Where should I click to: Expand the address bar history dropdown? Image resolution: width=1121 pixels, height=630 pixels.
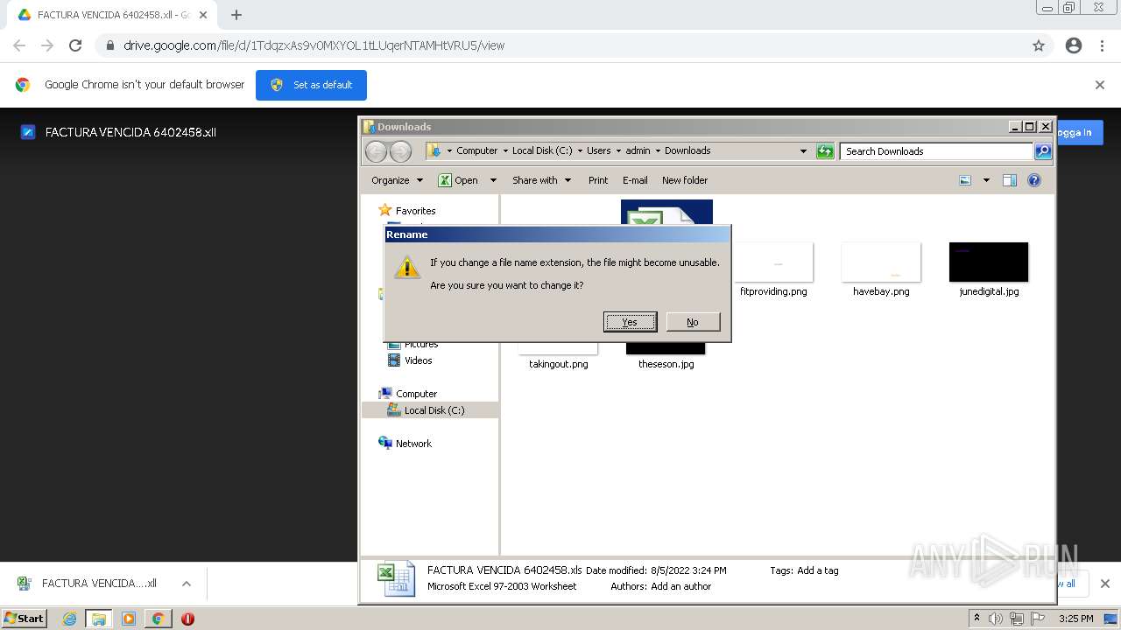click(x=803, y=151)
